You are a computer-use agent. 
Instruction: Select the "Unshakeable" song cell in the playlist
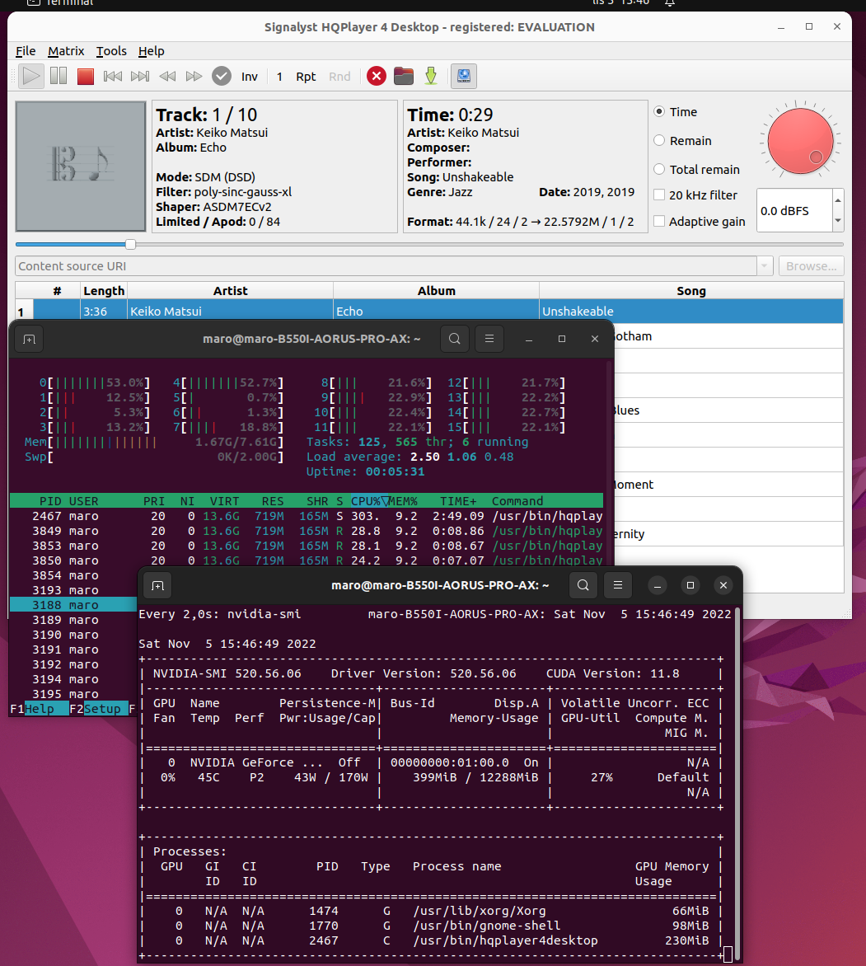click(x=691, y=311)
